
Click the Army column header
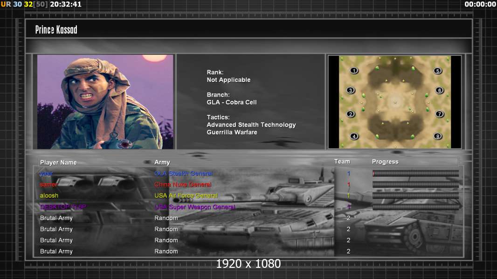coord(162,162)
